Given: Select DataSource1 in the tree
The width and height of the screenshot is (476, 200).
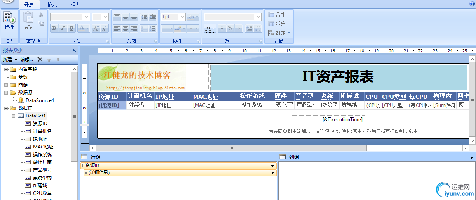Looking at the screenshot, I should coord(40,100).
